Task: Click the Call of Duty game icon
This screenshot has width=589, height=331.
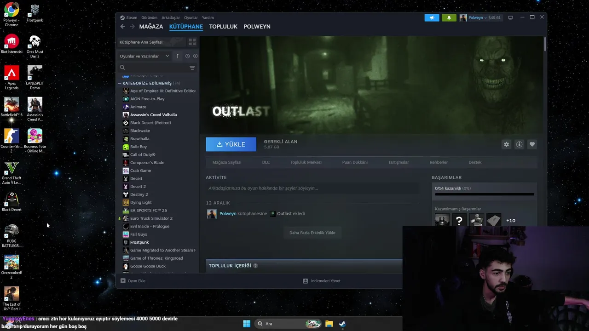Action: point(126,154)
